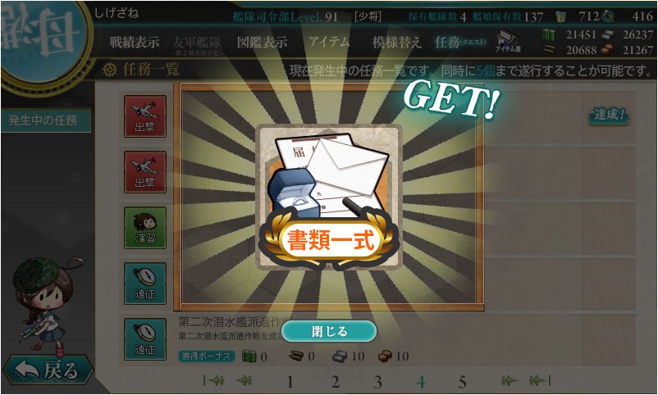Image resolution: width=658 pixels, height=395 pixels.
Task: Open the 図鑑表示 menu
Action: [262, 43]
